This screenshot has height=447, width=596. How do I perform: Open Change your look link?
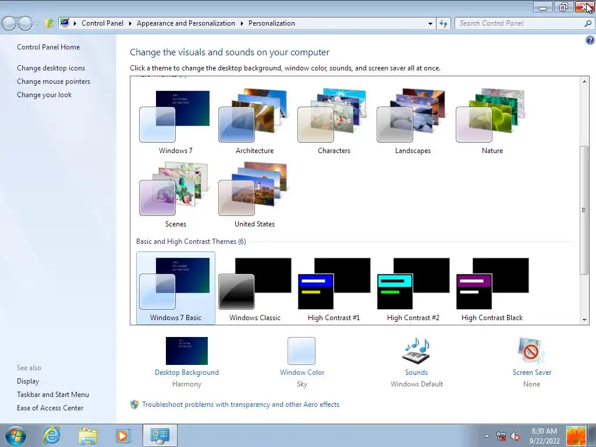pyautogui.click(x=44, y=95)
